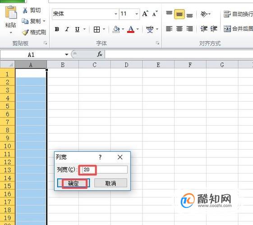Open the 宋体 font name dropdown
253x225 pixels.
[x=116, y=14]
